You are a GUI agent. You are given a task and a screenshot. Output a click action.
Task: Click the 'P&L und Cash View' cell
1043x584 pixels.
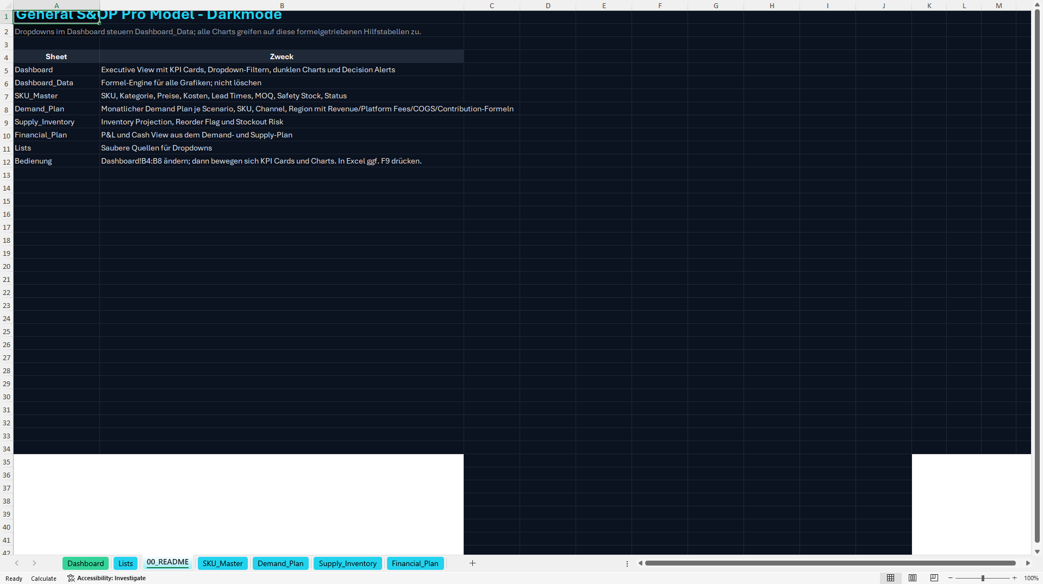[x=282, y=135]
